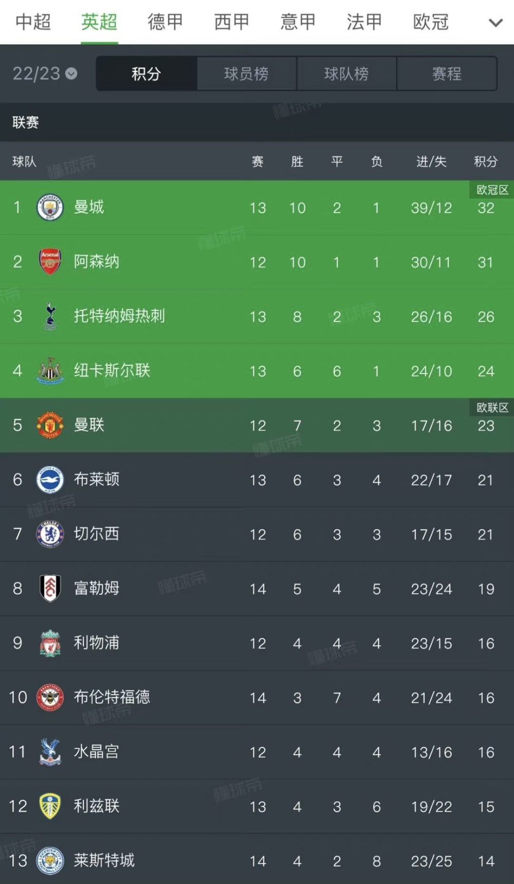The height and width of the screenshot is (884, 514).
Task: Select the 积分 standings tab
Action: point(146,74)
